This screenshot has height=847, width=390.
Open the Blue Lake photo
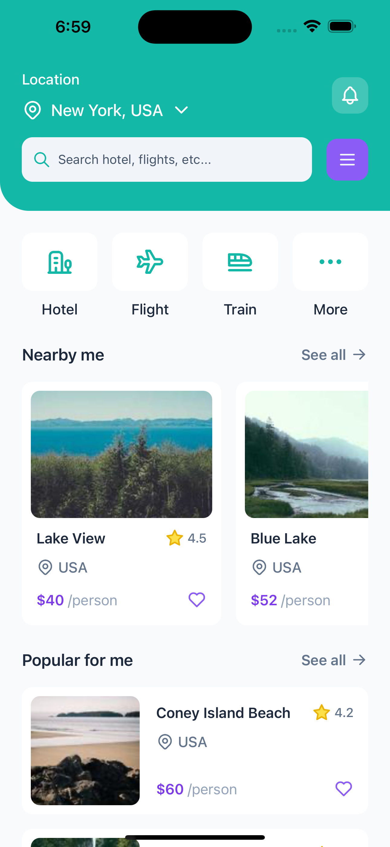point(306,454)
